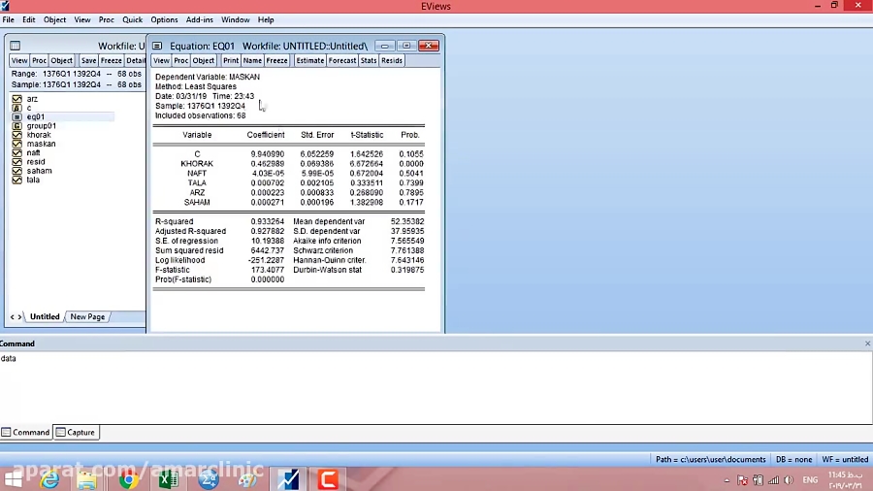Click the volume speaker tray icon
This screenshot has width=873, height=491.
click(x=787, y=479)
